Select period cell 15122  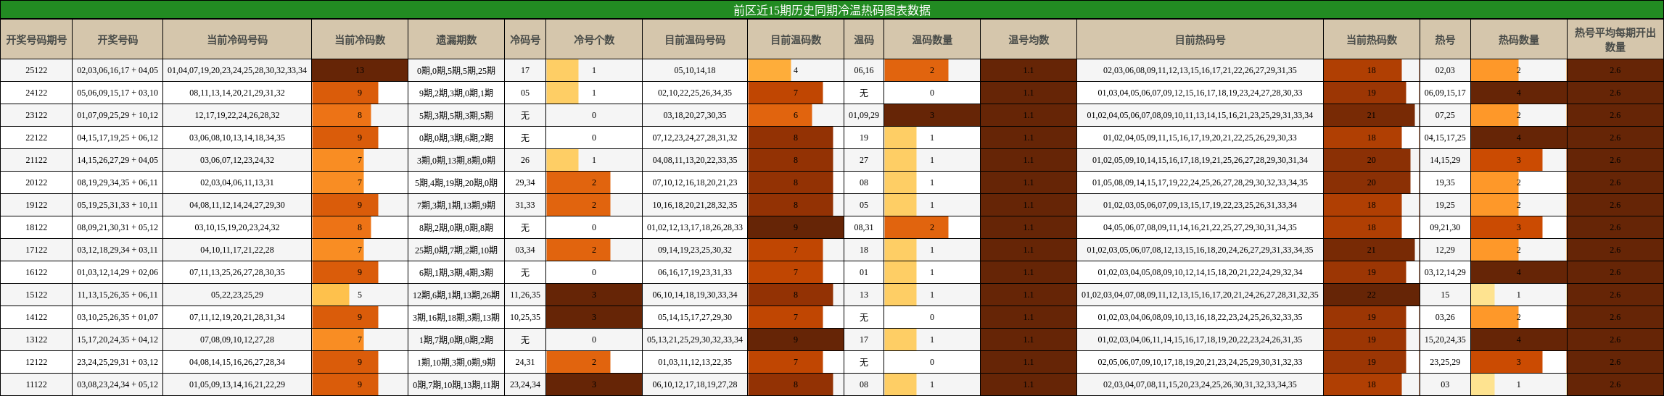click(x=36, y=295)
